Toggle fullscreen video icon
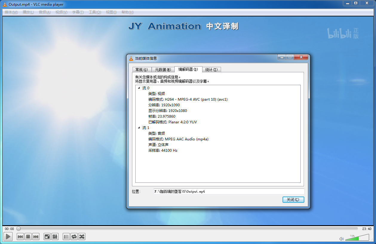The width and height of the screenshot is (376, 244). 47,237
